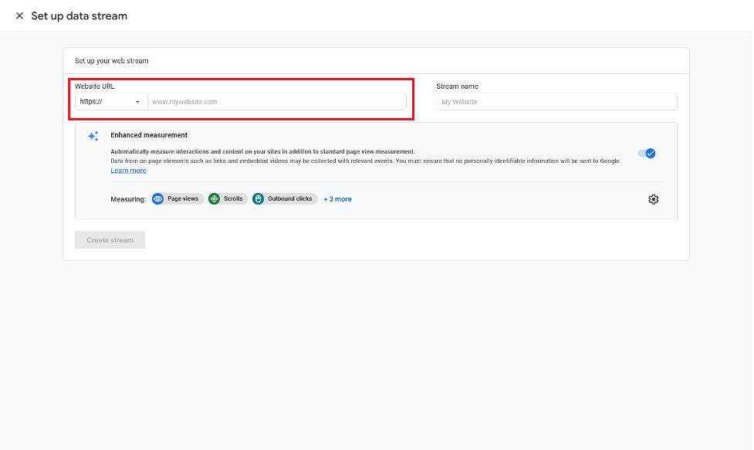The image size is (754, 450).
Task: Click the Create stream button
Action: [110, 239]
